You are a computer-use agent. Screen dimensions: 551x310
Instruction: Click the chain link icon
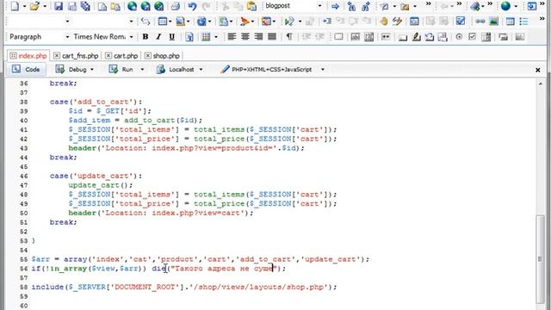tap(480, 22)
